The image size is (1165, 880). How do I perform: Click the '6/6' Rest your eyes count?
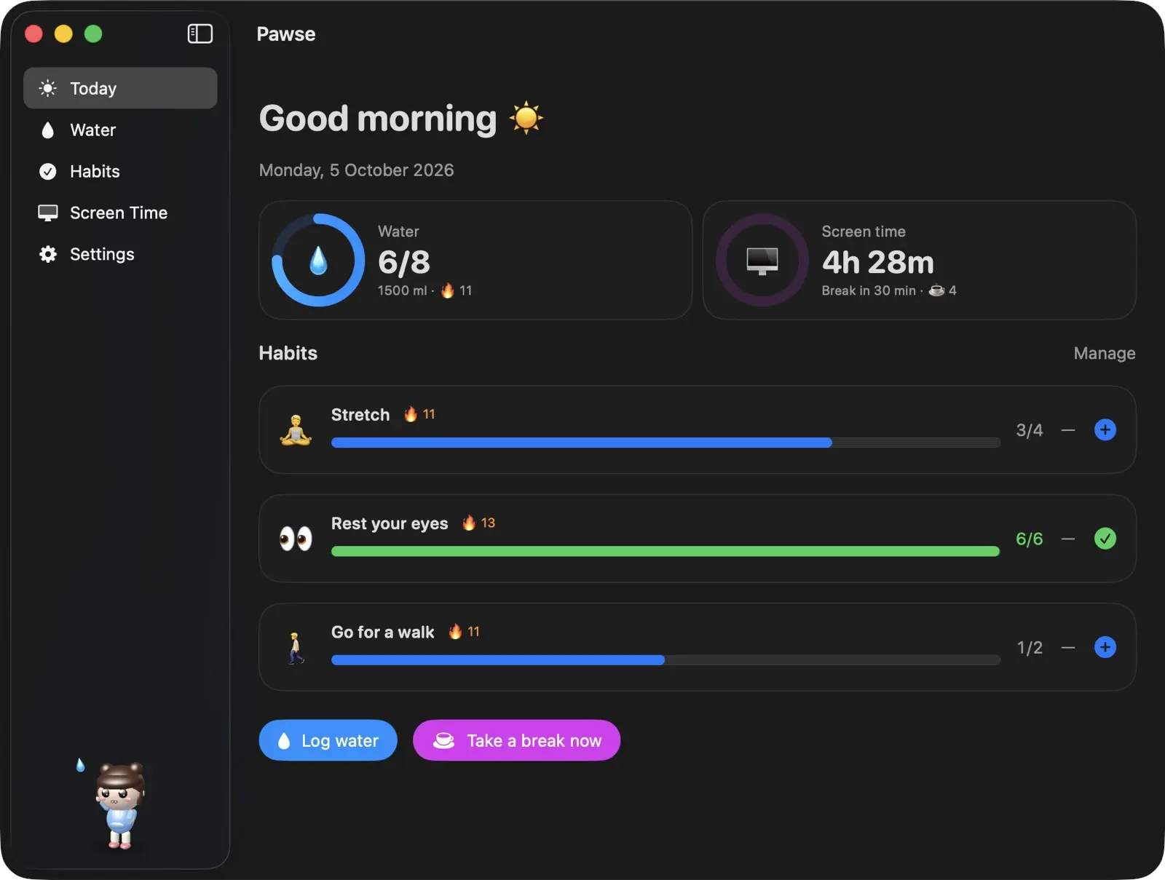point(1029,539)
